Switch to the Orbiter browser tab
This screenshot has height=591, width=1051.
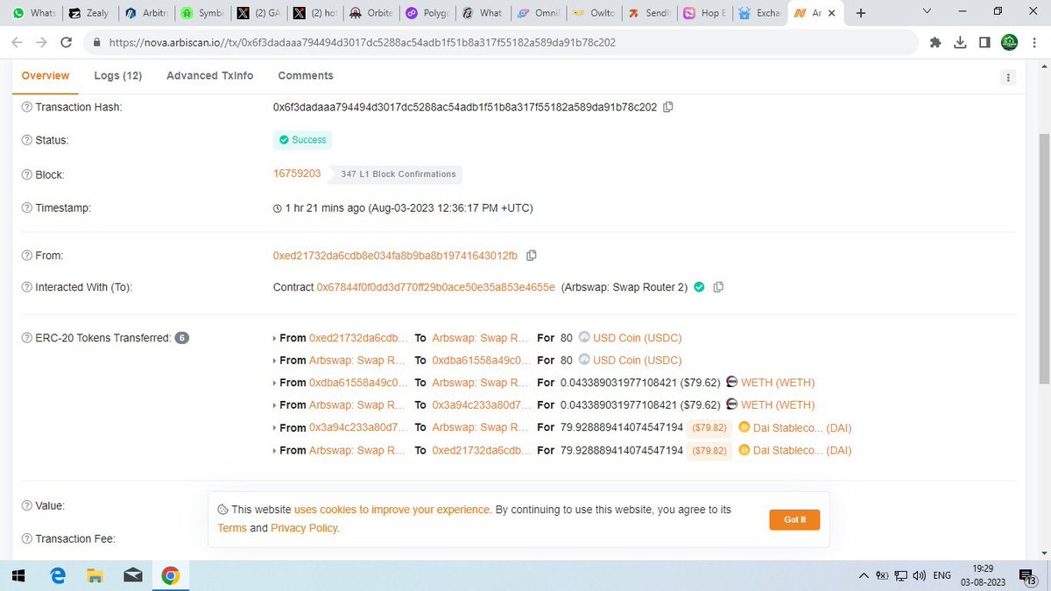371,13
